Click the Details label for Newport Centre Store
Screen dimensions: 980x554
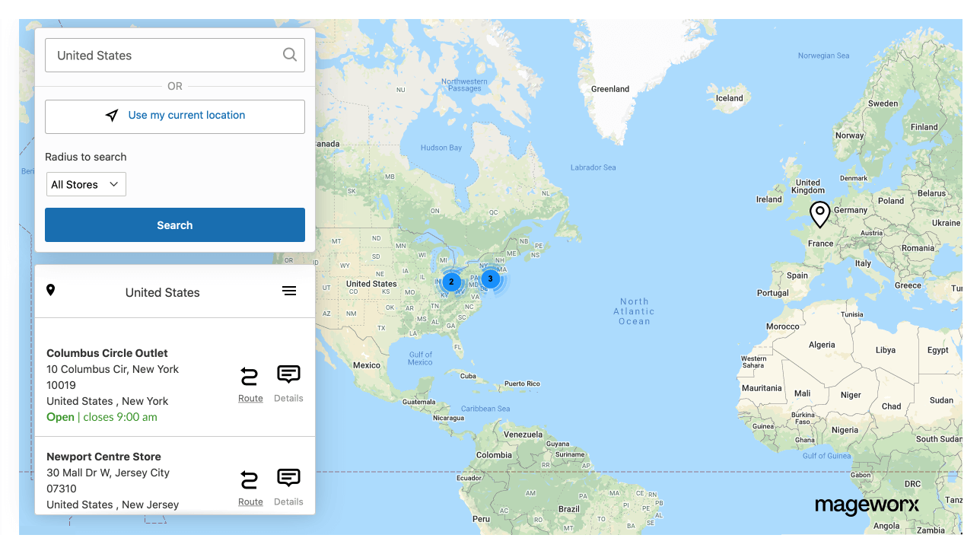288,501
